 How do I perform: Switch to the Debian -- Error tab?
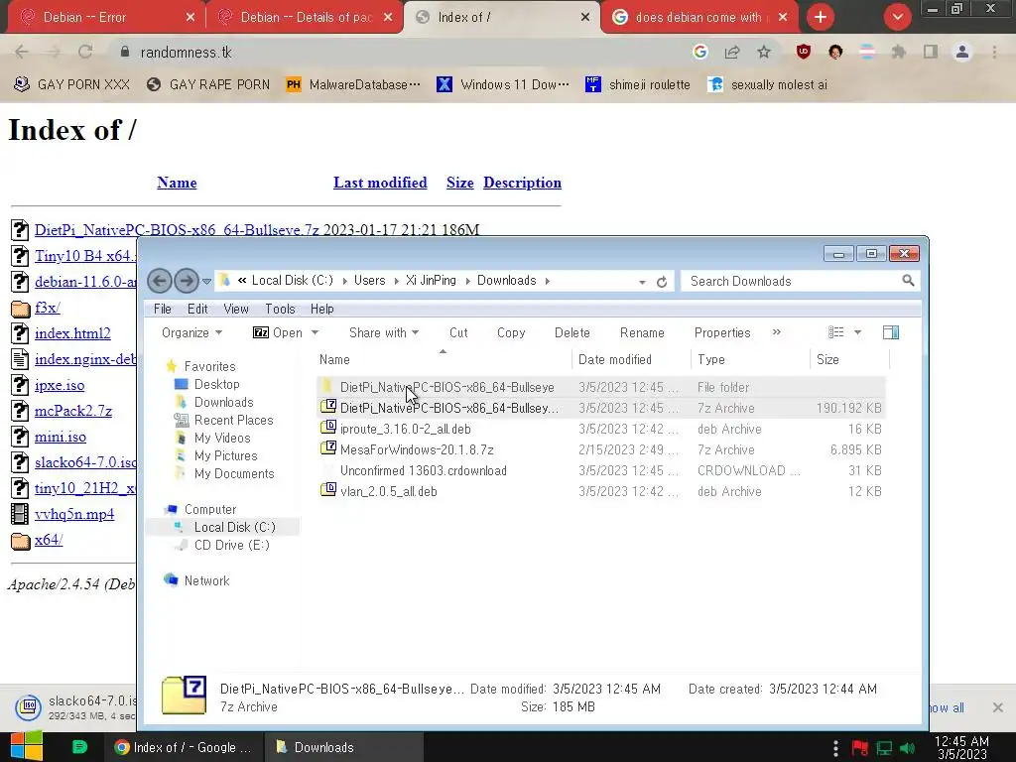(104, 18)
